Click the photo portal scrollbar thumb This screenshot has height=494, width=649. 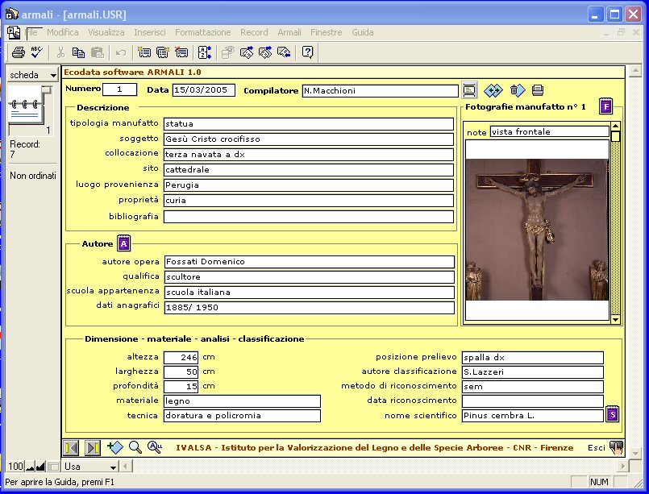point(615,136)
